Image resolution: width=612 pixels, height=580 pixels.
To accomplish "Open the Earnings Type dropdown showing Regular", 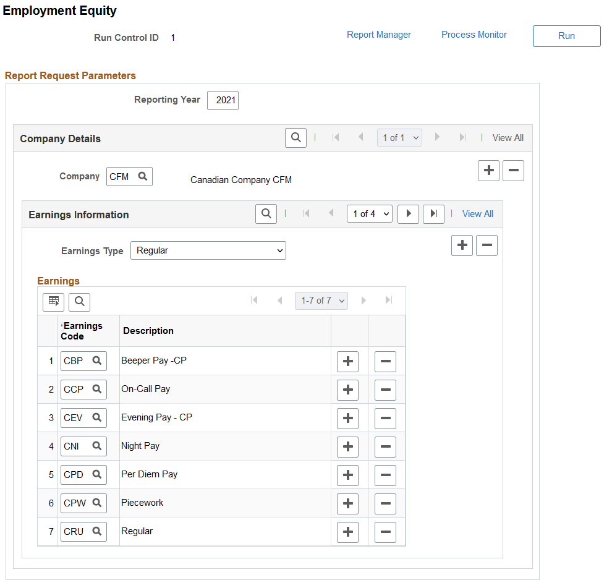I will (x=208, y=250).
